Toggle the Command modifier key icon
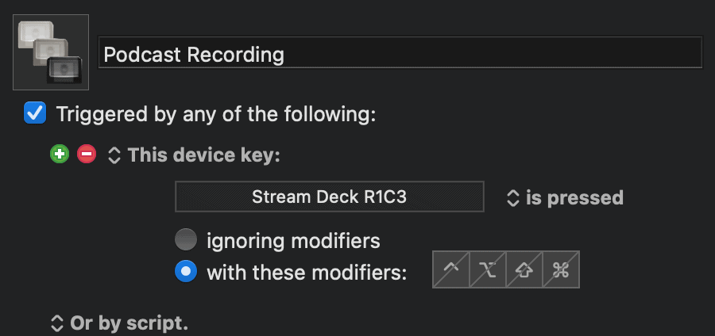715x336 pixels. (x=561, y=269)
